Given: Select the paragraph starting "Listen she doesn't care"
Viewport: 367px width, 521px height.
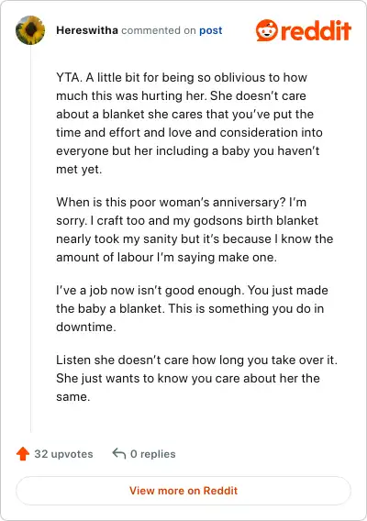Looking at the screenshot, I should click(196, 378).
